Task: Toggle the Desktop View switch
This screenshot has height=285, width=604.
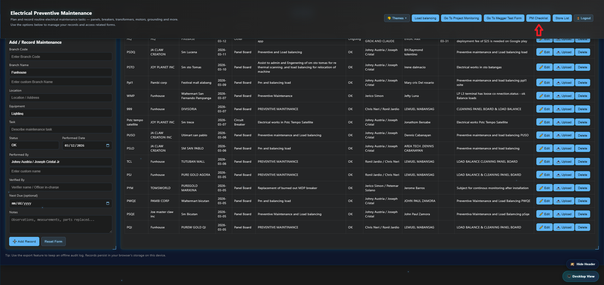Action: (580, 277)
